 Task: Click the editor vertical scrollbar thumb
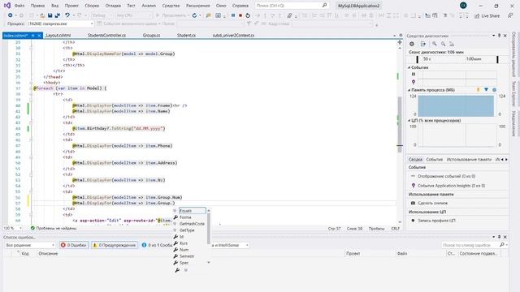click(400, 124)
